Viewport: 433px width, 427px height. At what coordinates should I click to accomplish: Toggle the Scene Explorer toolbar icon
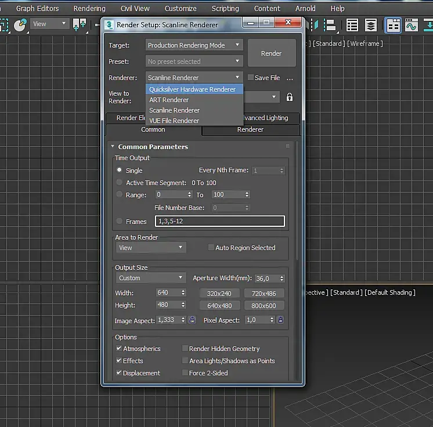[352, 26]
